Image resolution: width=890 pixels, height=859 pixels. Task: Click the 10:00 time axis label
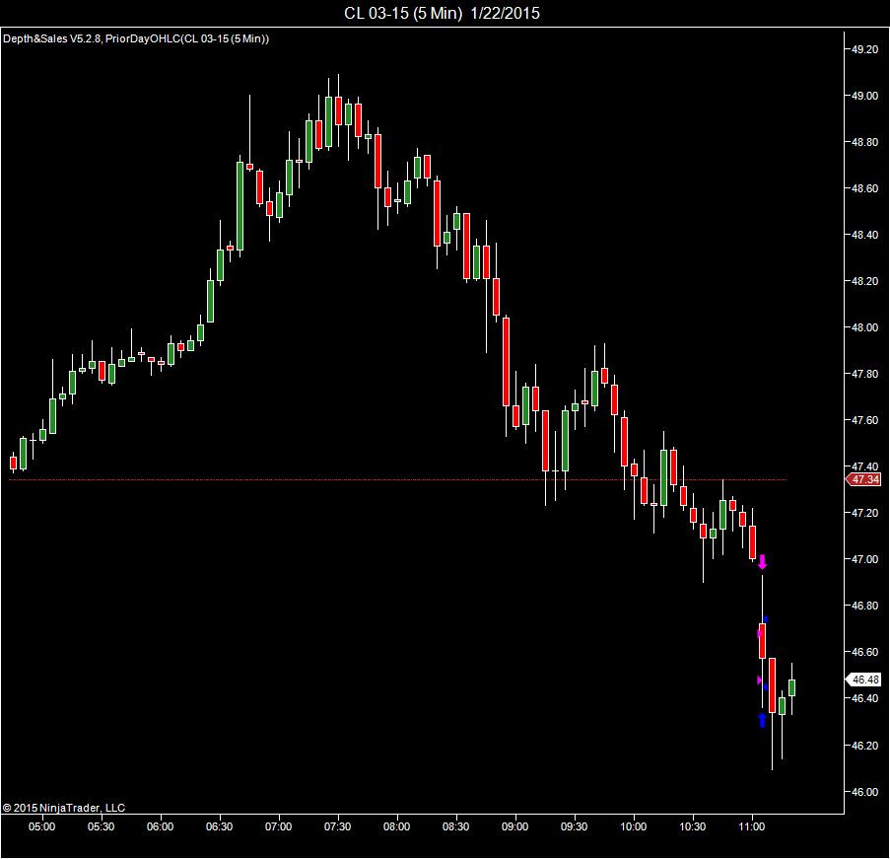[x=634, y=826]
